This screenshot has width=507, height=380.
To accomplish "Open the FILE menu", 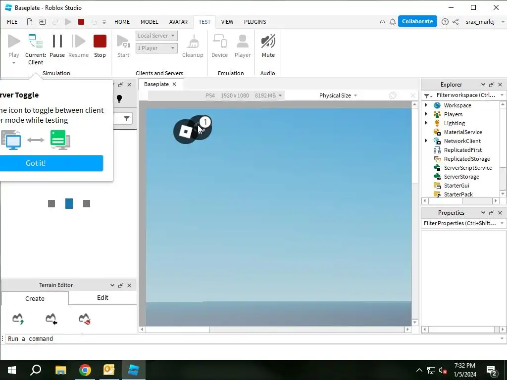I will 12,22.
